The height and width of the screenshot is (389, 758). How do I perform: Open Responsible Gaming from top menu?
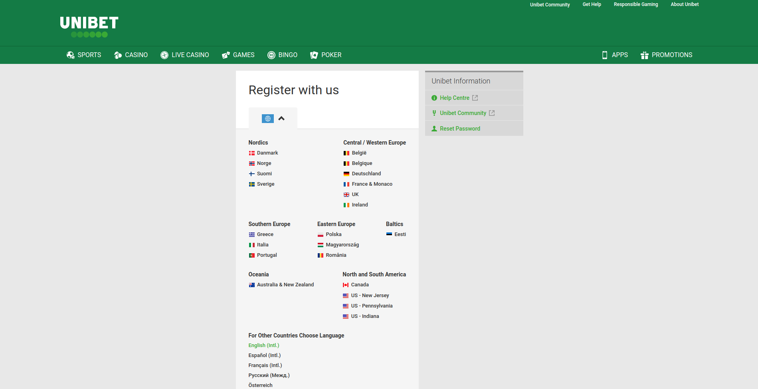coord(635,4)
